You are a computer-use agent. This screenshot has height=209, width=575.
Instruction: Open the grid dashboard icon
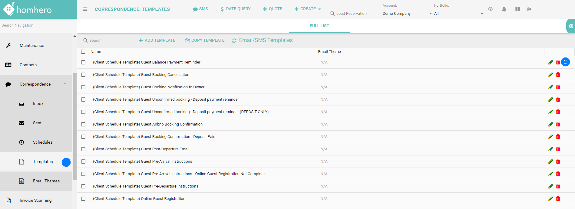tap(517, 9)
